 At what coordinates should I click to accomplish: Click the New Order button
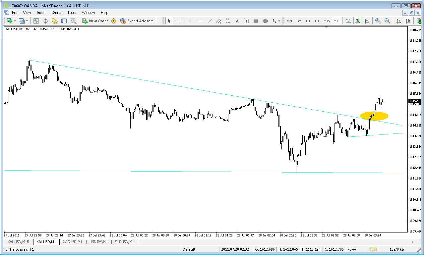[x=95, y=21]
